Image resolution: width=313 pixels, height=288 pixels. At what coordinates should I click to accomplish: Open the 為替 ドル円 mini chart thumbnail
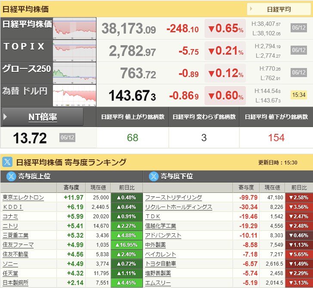tap(74, 96)
